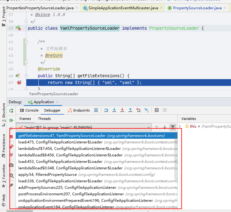Toggle Mute Breakpoints in debug sidebar
Screen dimensions: 231x212
pos(11,155)
